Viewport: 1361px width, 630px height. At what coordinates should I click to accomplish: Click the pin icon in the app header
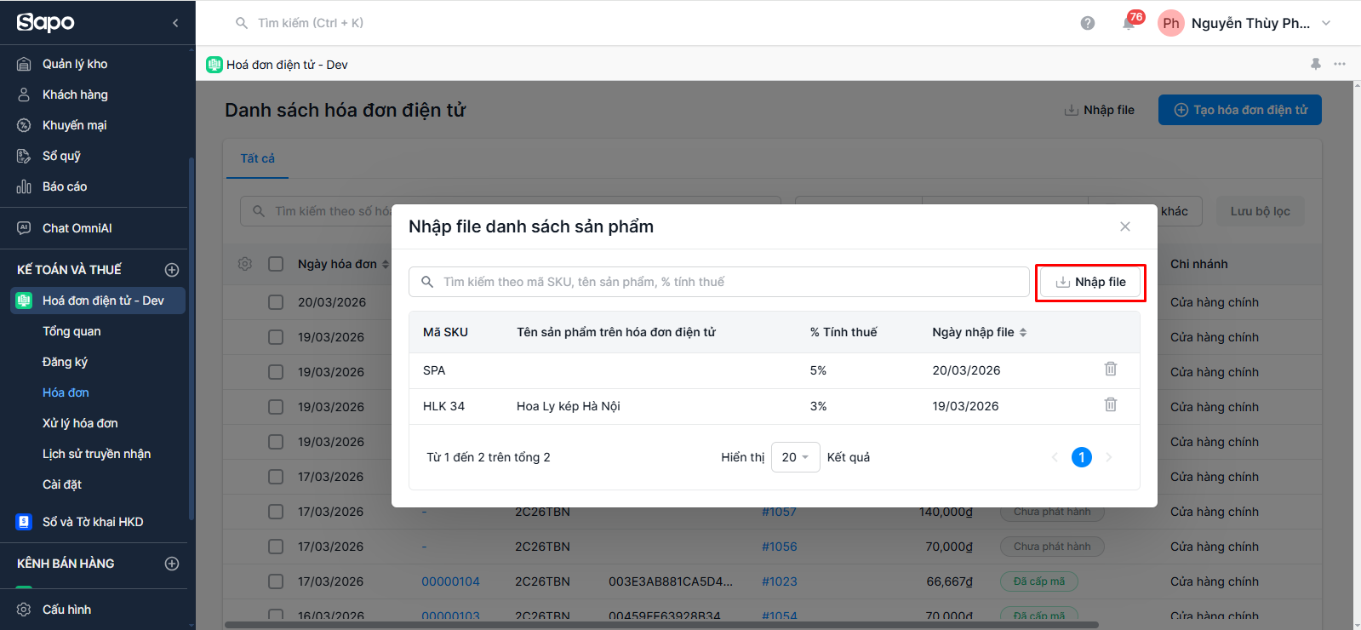[1315, 64]
